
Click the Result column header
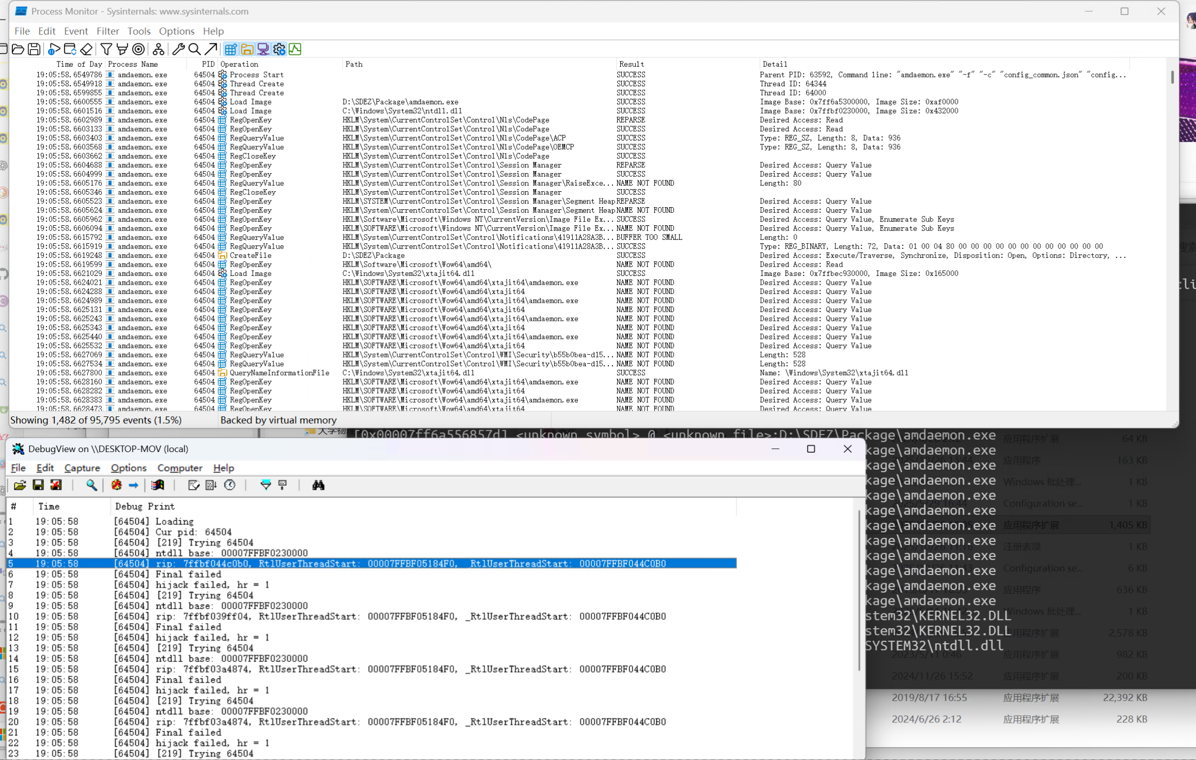(x=688, y=64)
